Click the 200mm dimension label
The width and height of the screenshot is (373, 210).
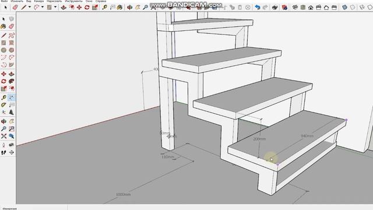[x=259, y=139]
